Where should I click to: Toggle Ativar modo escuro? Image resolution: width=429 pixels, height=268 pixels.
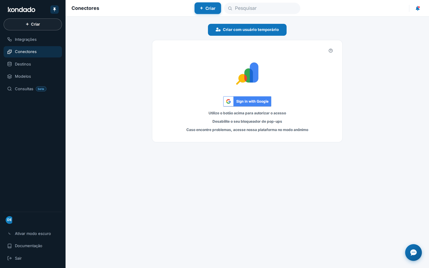(33, 233)
